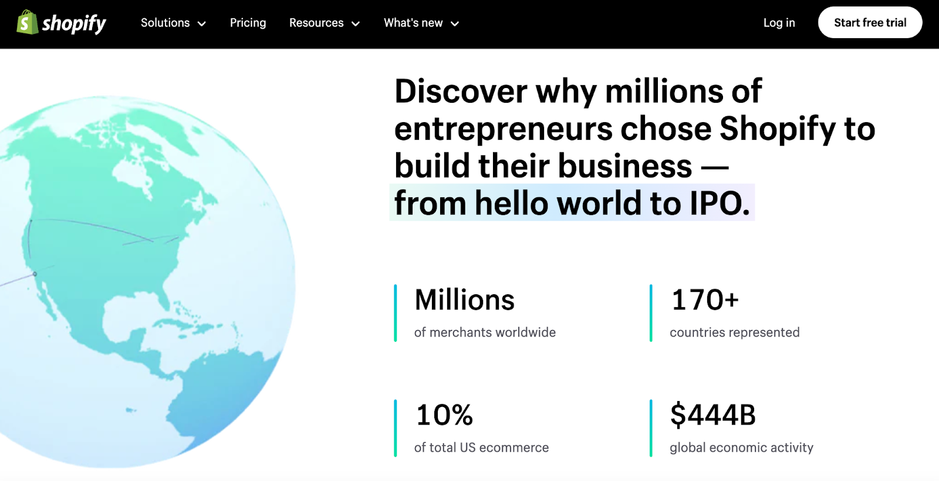Expand the chevron beside Resources
939x481 pixels.
tap(356, 24)
